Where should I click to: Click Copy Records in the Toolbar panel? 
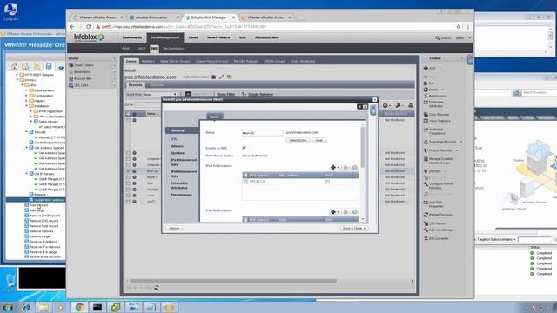[439, 115]
